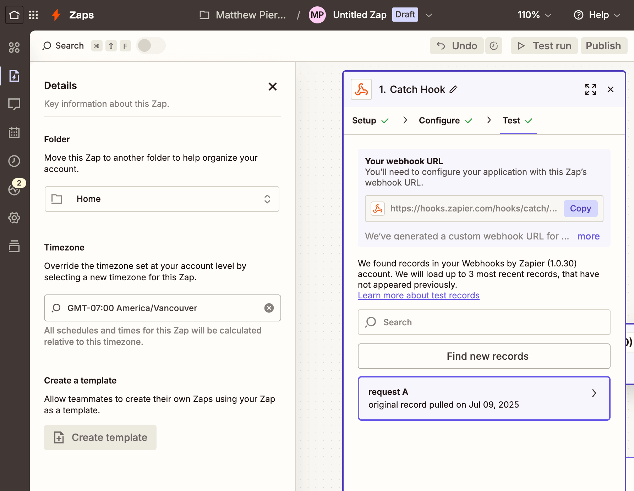Click more to expand webhook description
634x491 pixels.
click(588, 236)
